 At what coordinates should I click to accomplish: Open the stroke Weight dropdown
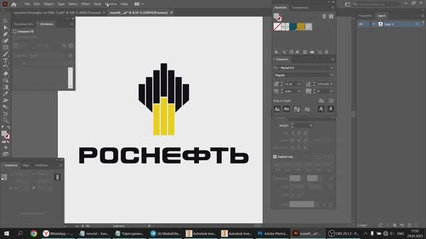point(311,125)
